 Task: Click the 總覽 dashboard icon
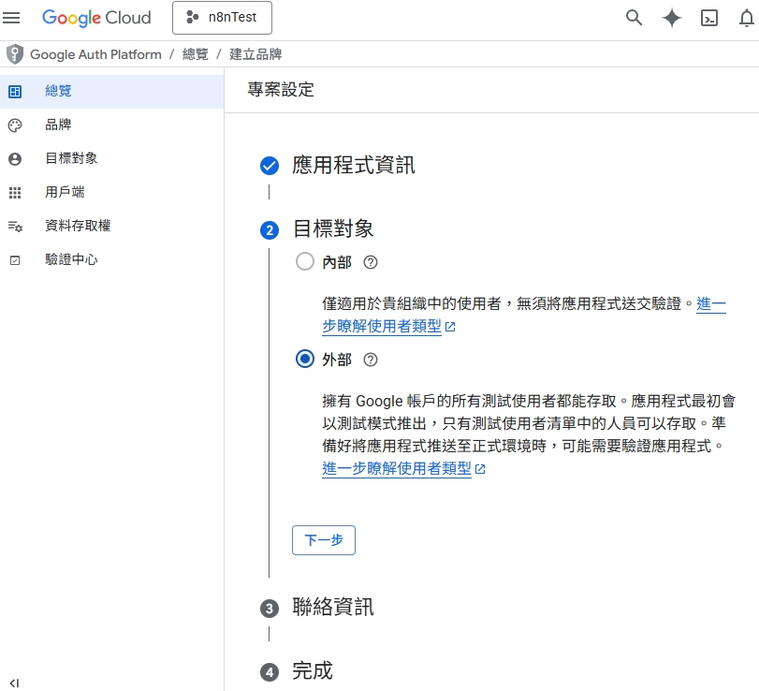(15, 92)
